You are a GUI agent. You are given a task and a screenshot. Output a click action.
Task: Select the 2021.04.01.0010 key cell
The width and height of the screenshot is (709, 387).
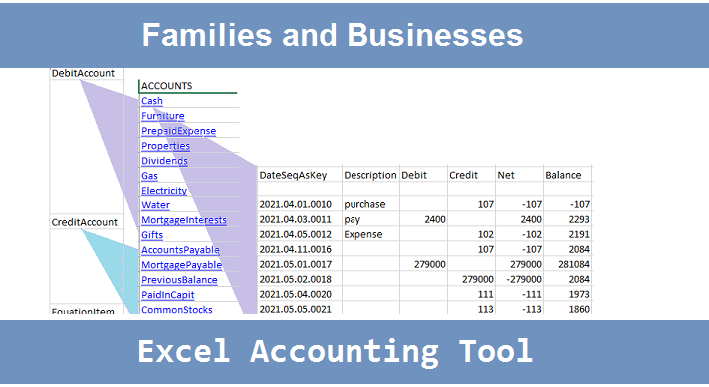[300, 204]
